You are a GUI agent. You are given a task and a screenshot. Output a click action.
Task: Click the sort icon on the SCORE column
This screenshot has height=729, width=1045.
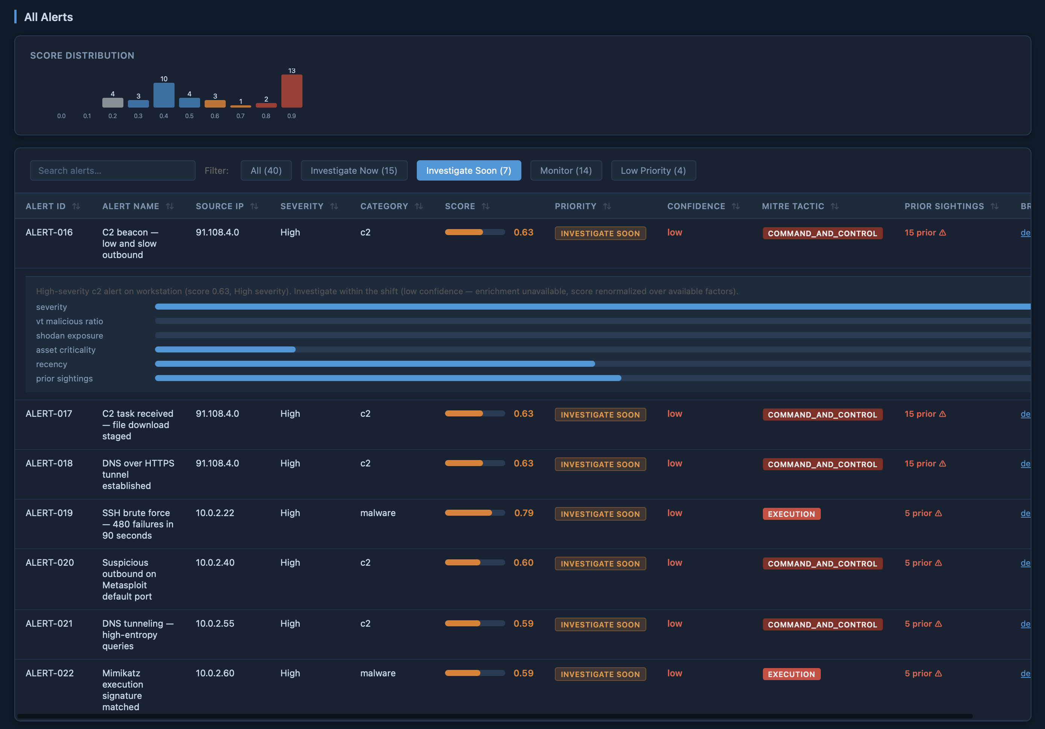pyautogui.click(x=485, y=206)
